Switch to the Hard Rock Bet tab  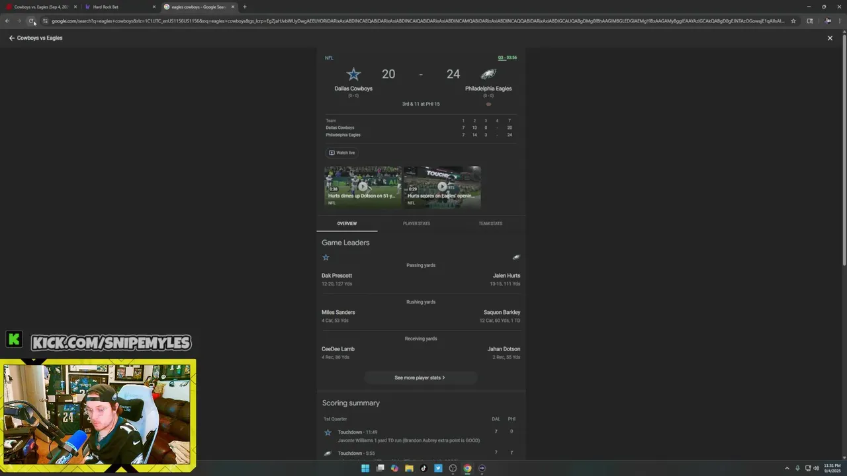119,7
